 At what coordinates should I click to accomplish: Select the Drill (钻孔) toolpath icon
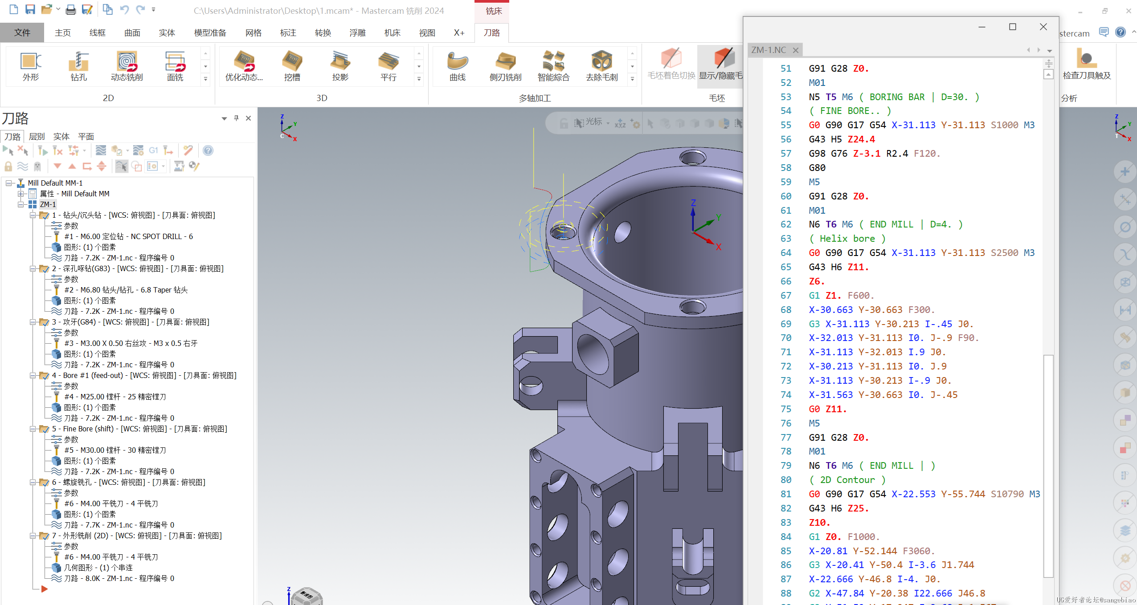[x=78, y=66]
